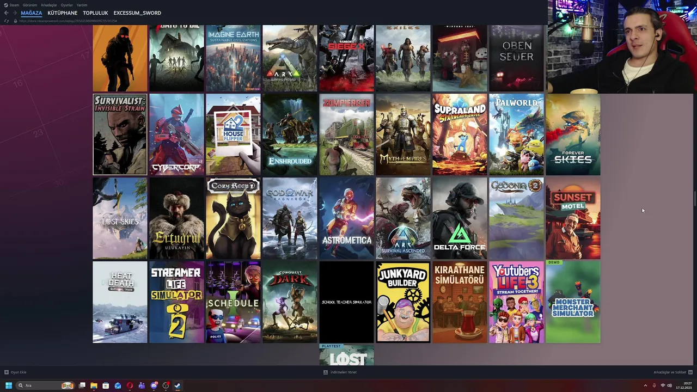Open Discord from the taskbar
This screenshot has height=392, width=697.
(x=154, y=385)
